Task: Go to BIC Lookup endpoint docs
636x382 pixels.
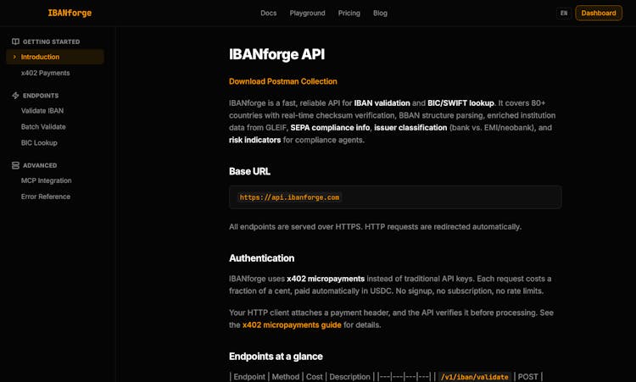Action: pos(39,143)
